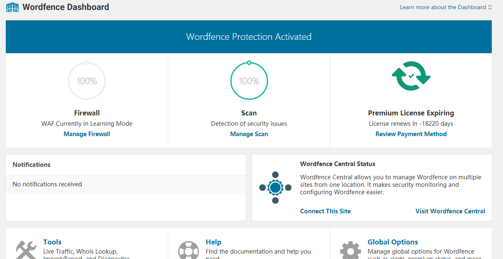Screen dimensions: 503x259
Task: Click Review Payment Method link
Action: click(x=411, y=134)
